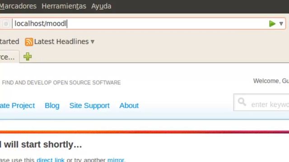
Task: Open the Herramientas menu
Action: click(64, 6)
